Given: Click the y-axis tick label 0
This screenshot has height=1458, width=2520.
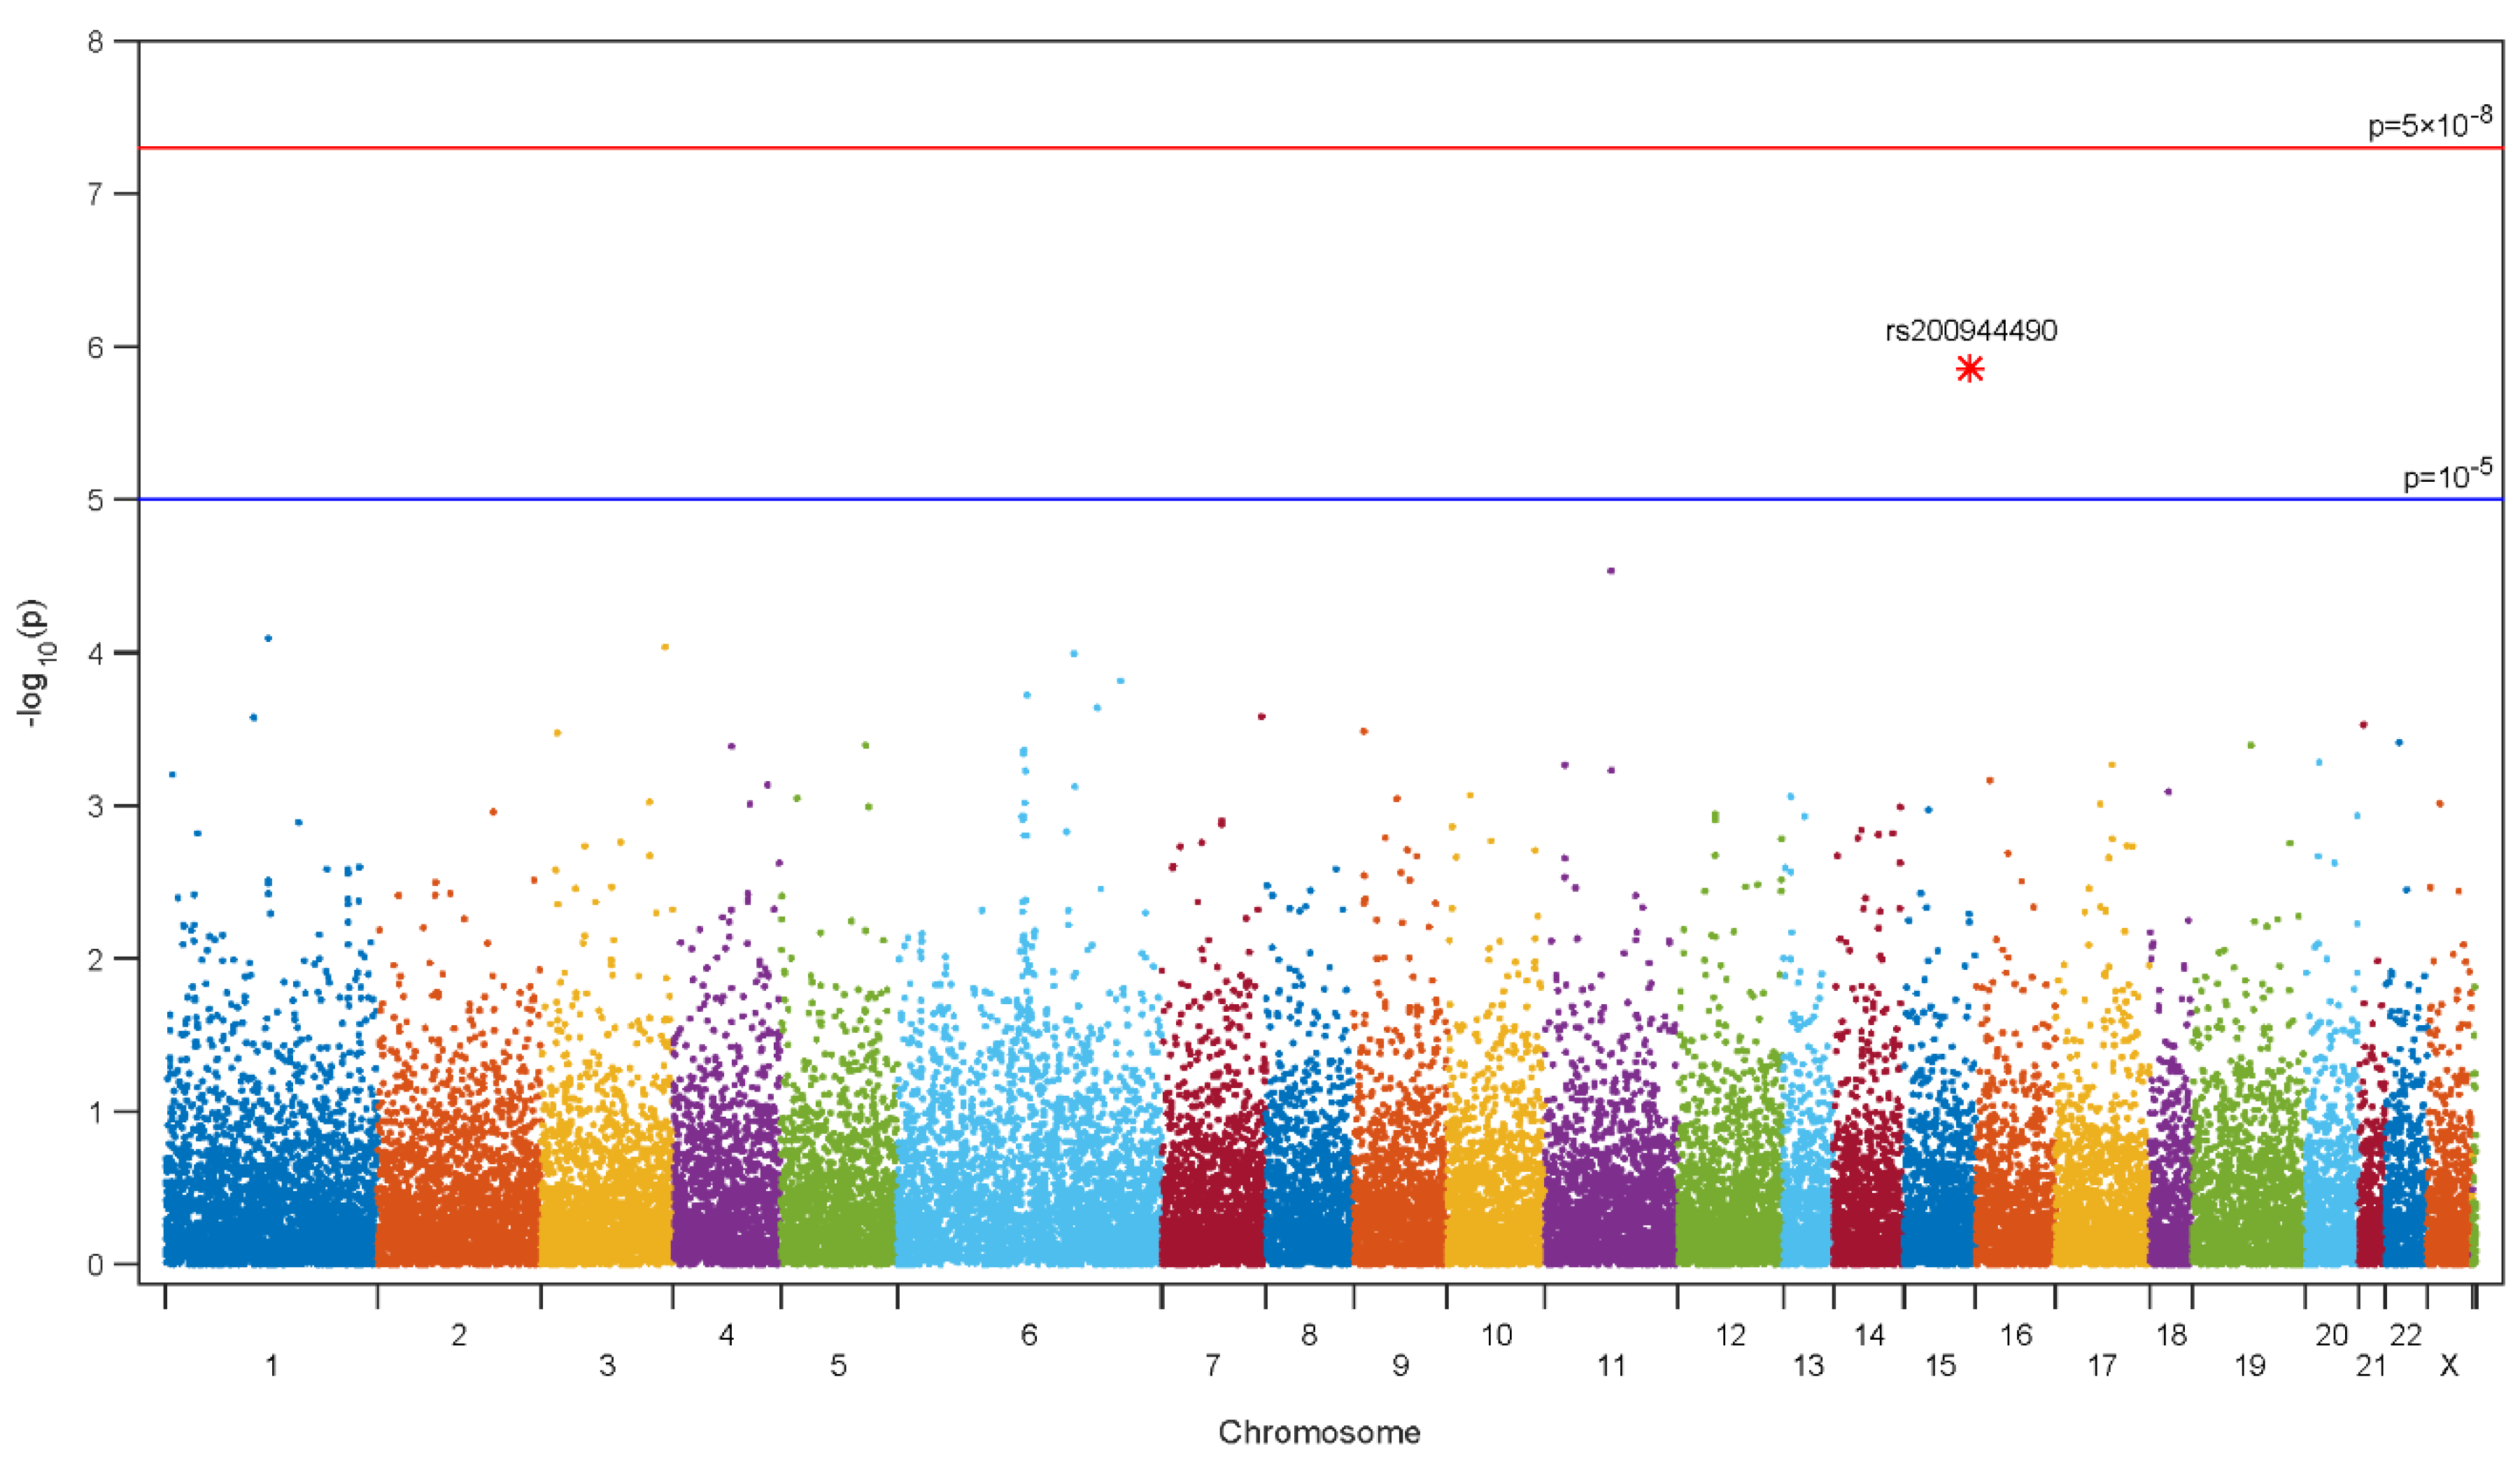Looking at the screenshot, I should click(96, 1264).
